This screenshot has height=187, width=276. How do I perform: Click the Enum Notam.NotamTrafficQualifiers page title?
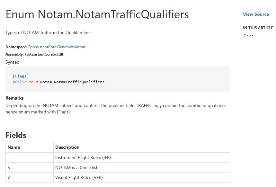coord(97,14)
